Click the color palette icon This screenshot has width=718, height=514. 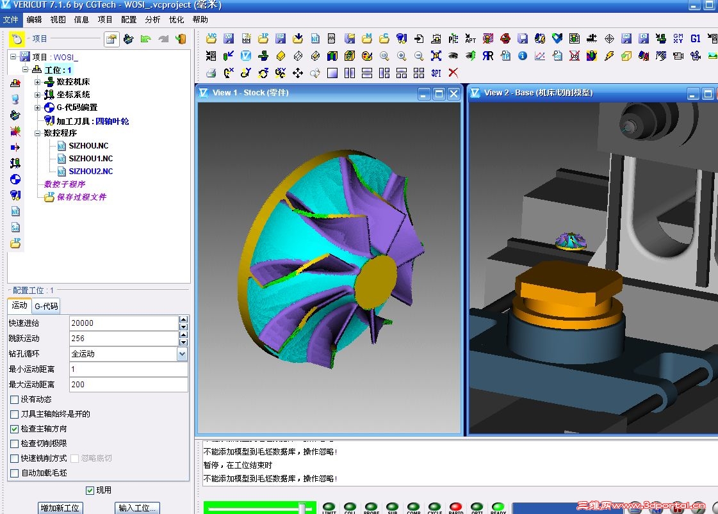tap(367, 56)
